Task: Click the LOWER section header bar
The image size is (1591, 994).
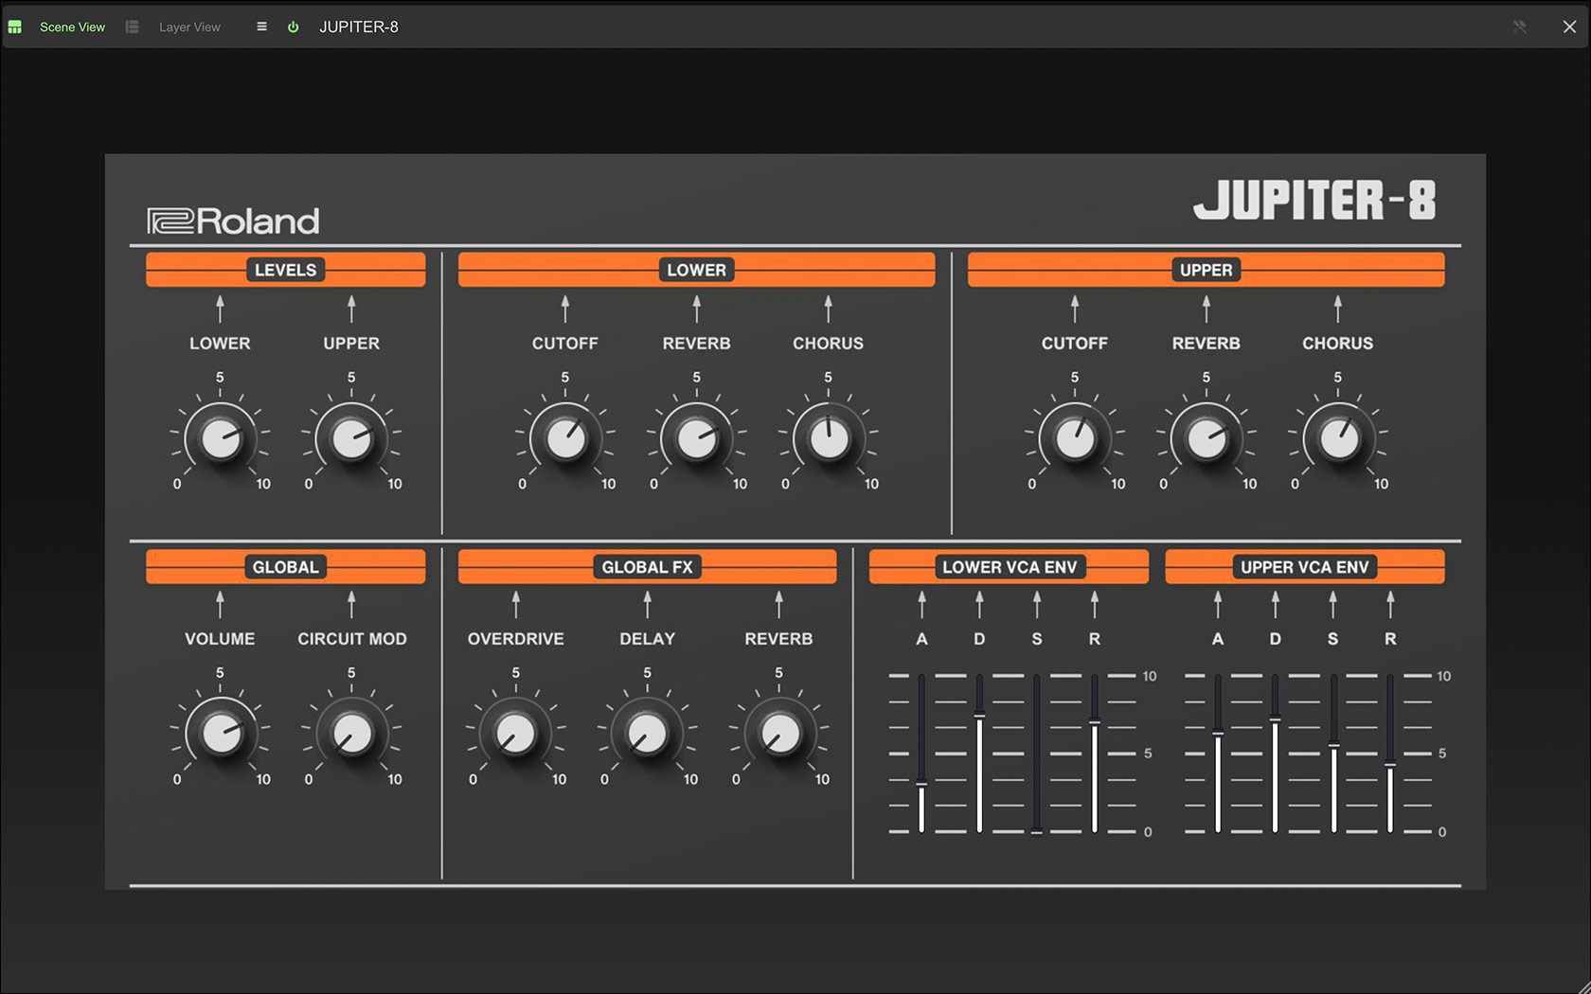Action: pos(696,270)
